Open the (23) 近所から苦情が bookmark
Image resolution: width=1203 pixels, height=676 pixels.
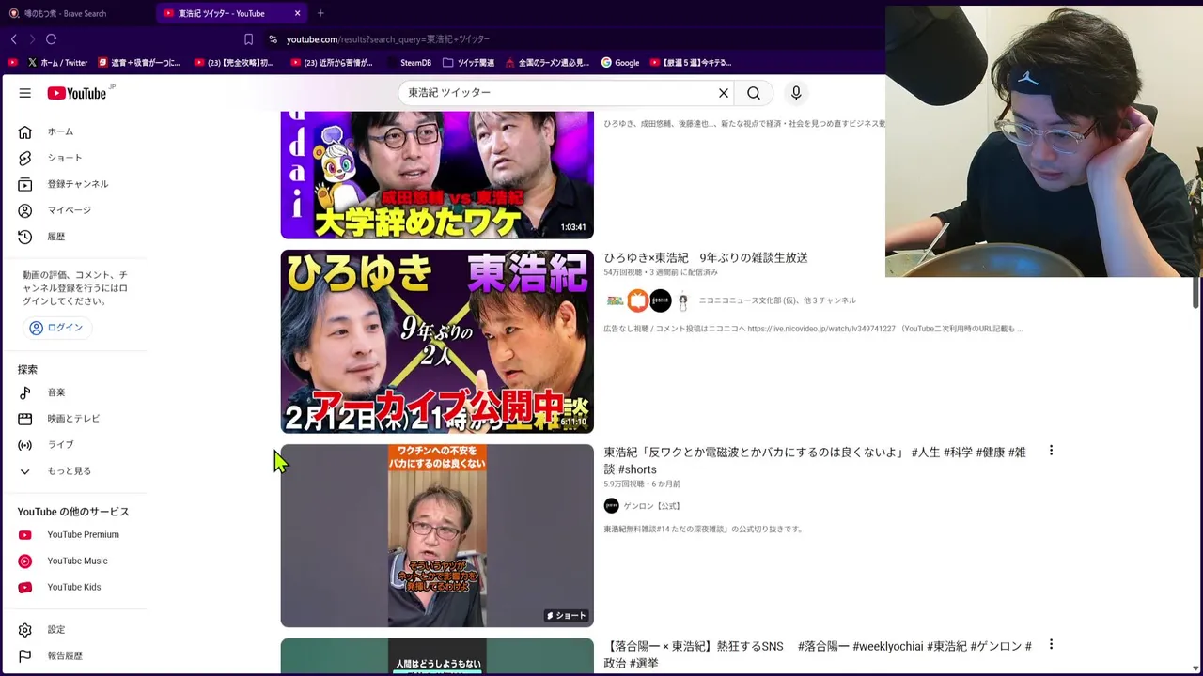[332, 63]
